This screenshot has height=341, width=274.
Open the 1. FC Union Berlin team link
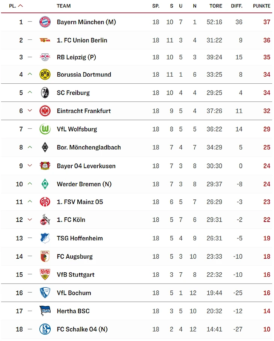click(82, 40)
